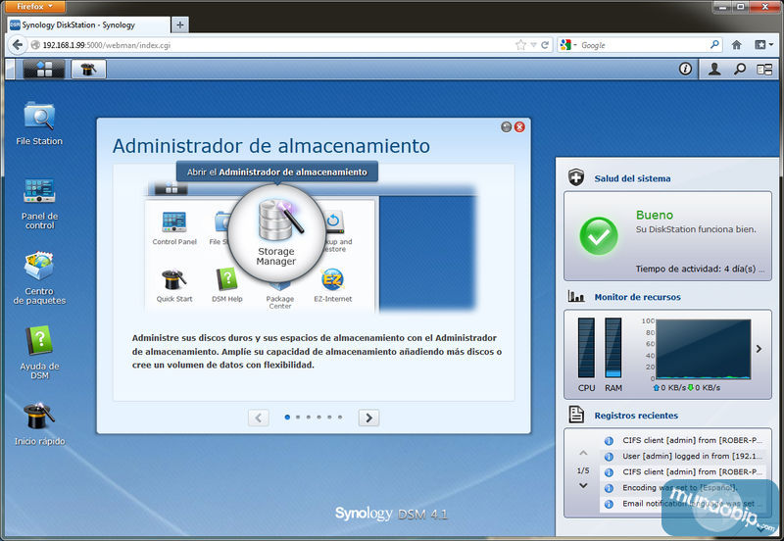This screenshot has height=541, width=784.
Task: Go to Firefox home page
Action: (x=737, y=45)
